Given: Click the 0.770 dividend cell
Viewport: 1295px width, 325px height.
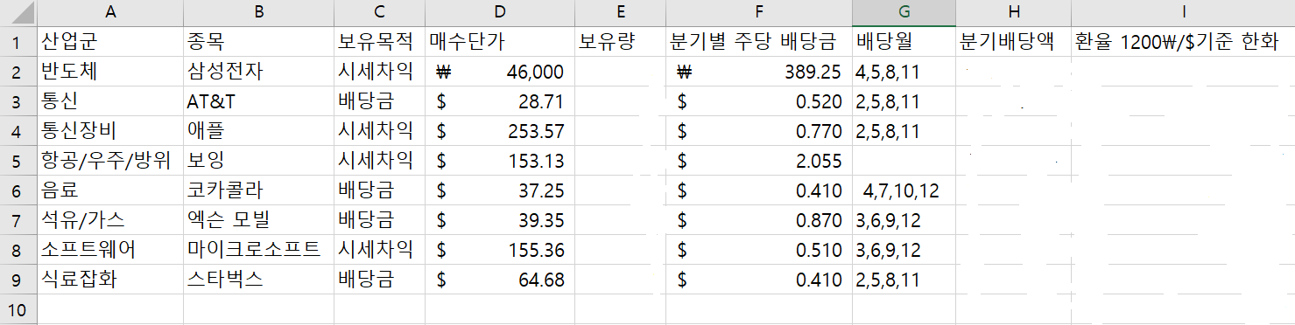Looking at the screenshot, I should tap(758, 130).
